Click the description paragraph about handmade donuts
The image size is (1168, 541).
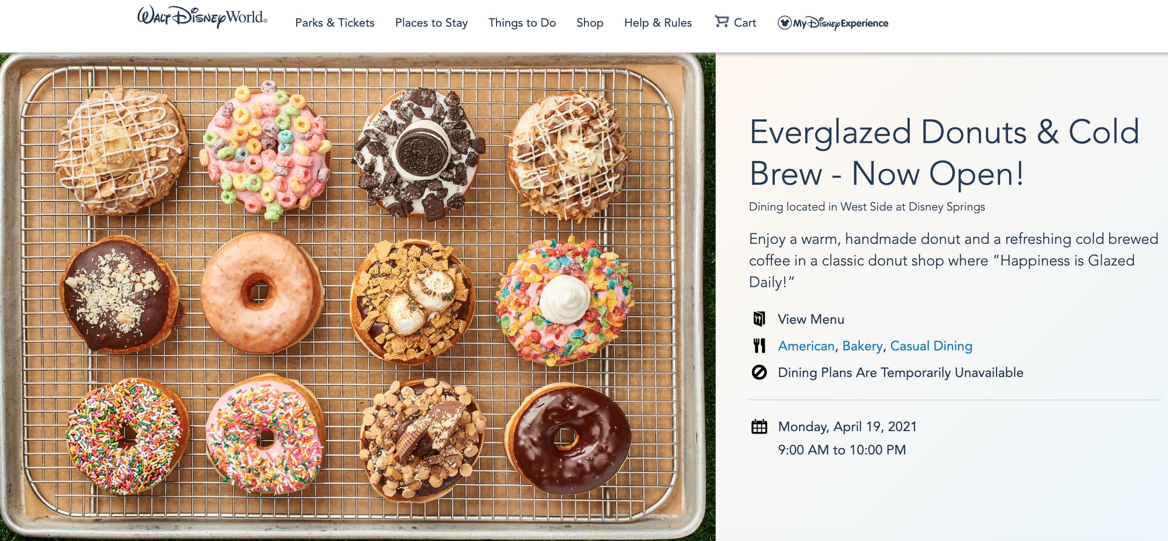953,261
